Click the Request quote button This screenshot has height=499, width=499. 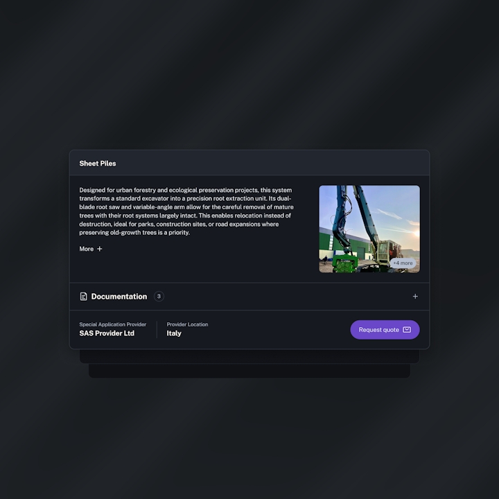pos(385,330)
